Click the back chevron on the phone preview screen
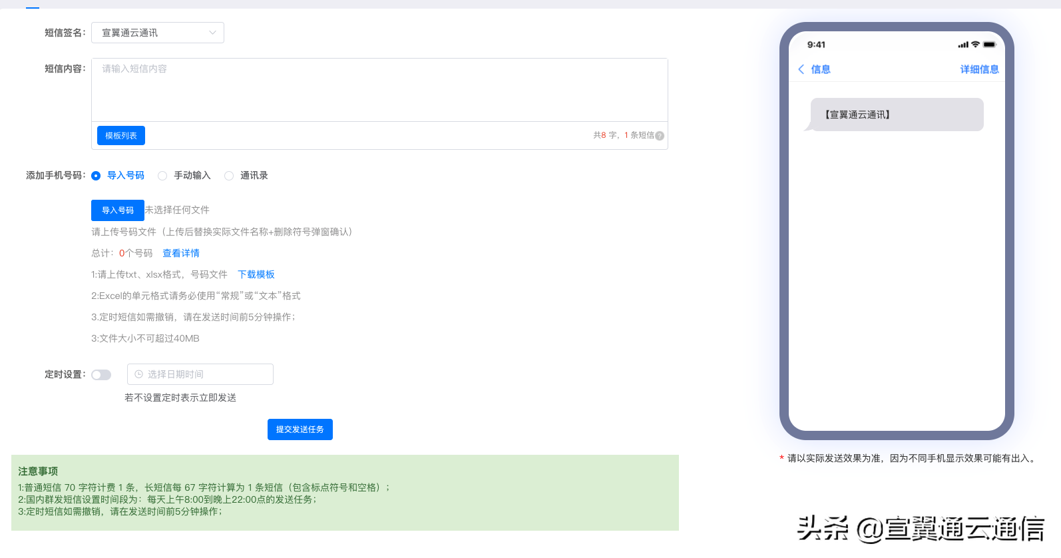1061x558 pixels. [801, 69]
